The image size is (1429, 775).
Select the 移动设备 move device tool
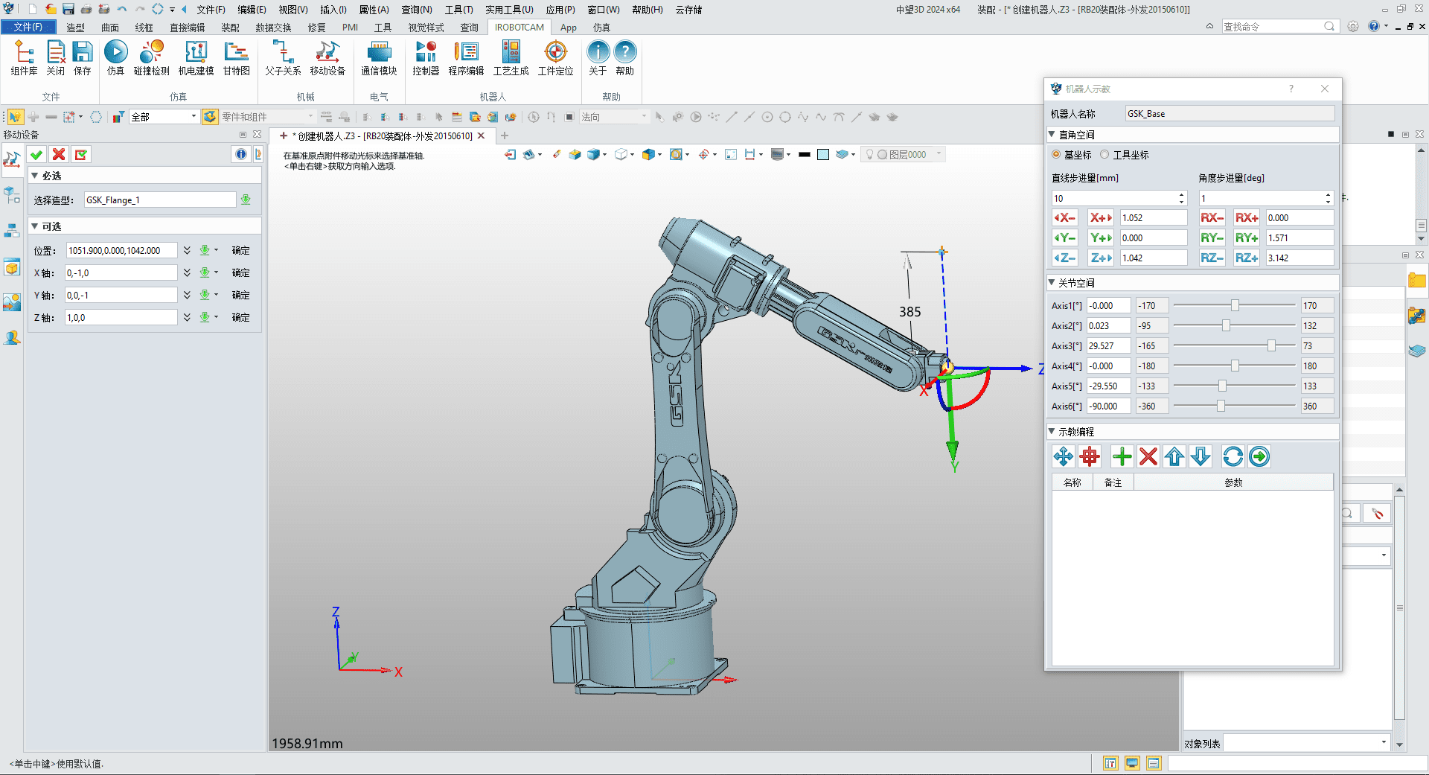[x=327, y=58]
